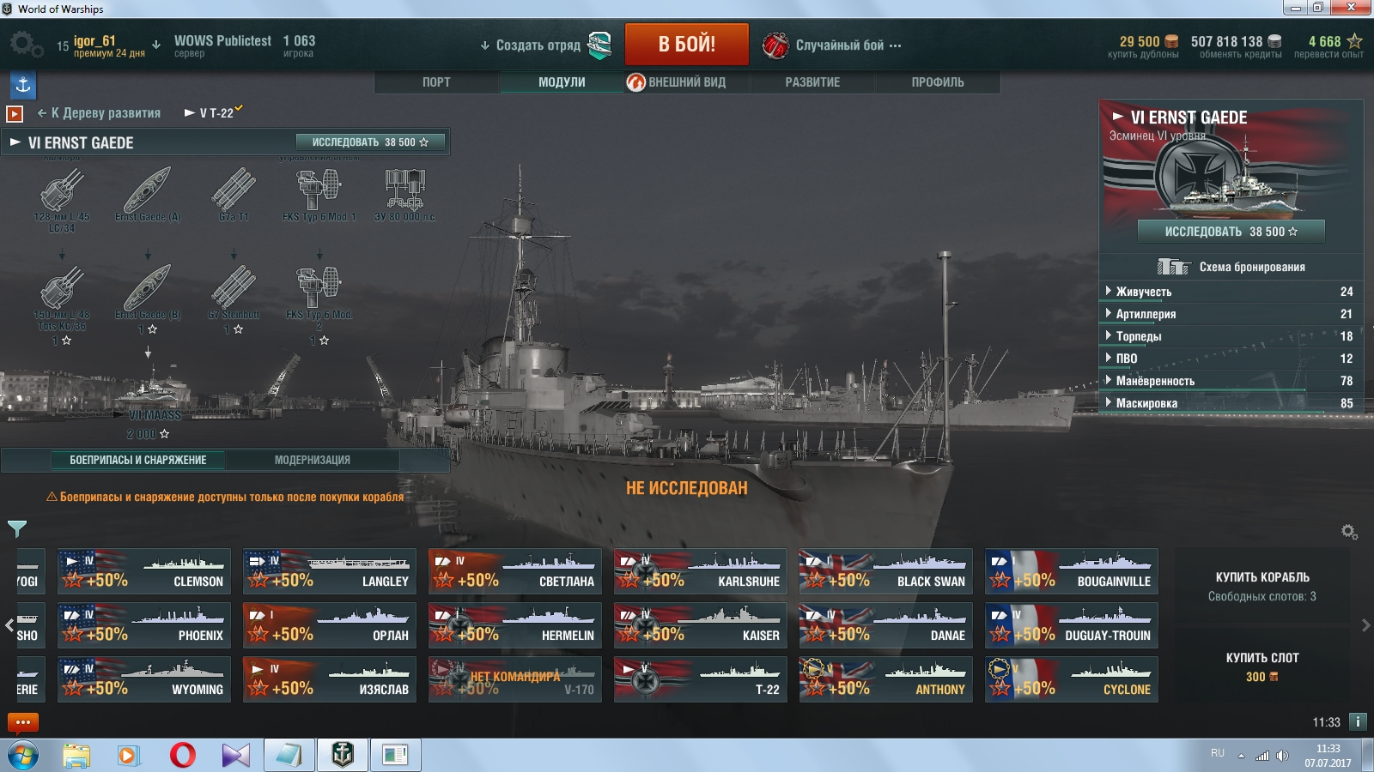1374x772 pixels.
Task: Expand the Артиллерия parameter
Action: click(1231, 314)
